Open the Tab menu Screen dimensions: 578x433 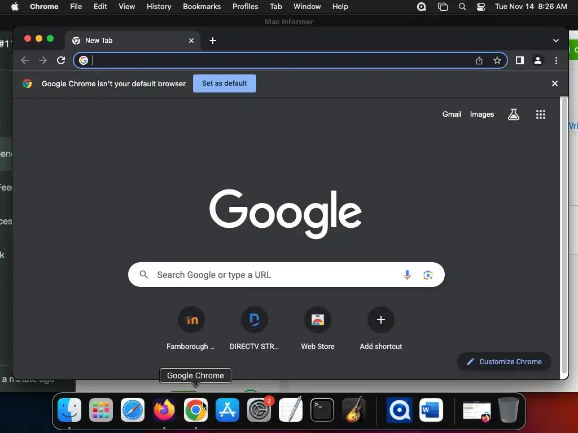pyautogui.click(x=275, y=7)
